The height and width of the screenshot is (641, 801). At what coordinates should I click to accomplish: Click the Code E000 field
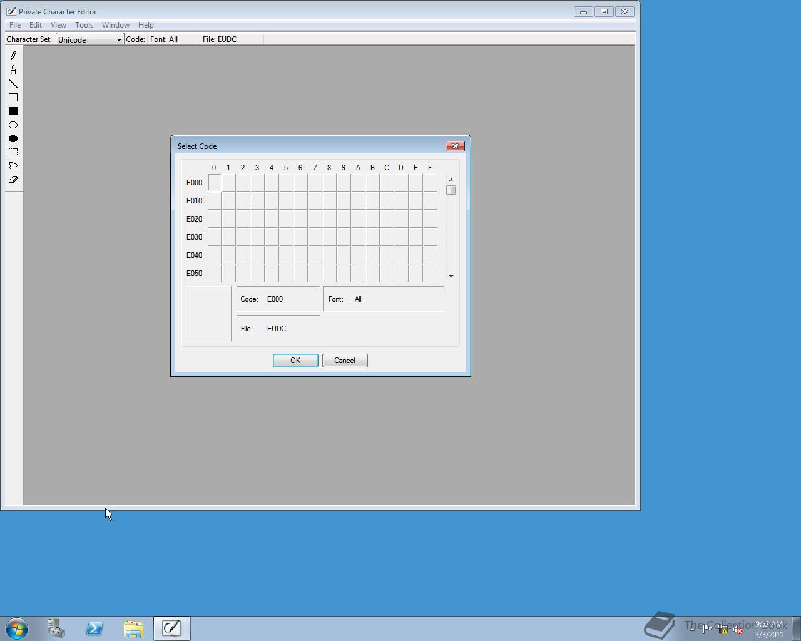pyautogui.click(x=278, y=299)
